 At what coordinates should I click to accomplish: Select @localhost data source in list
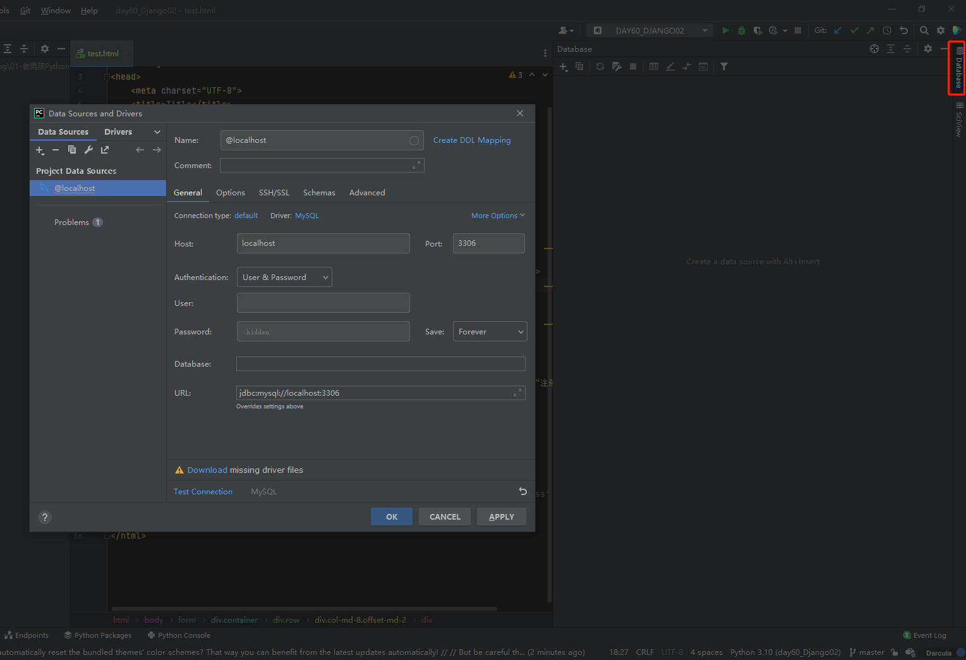98,188
